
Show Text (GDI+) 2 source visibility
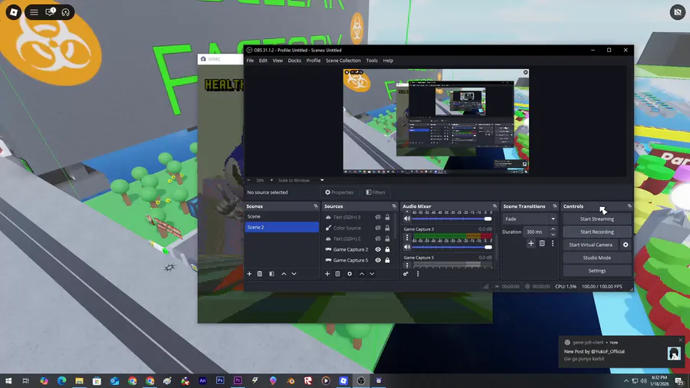(377, 239)
